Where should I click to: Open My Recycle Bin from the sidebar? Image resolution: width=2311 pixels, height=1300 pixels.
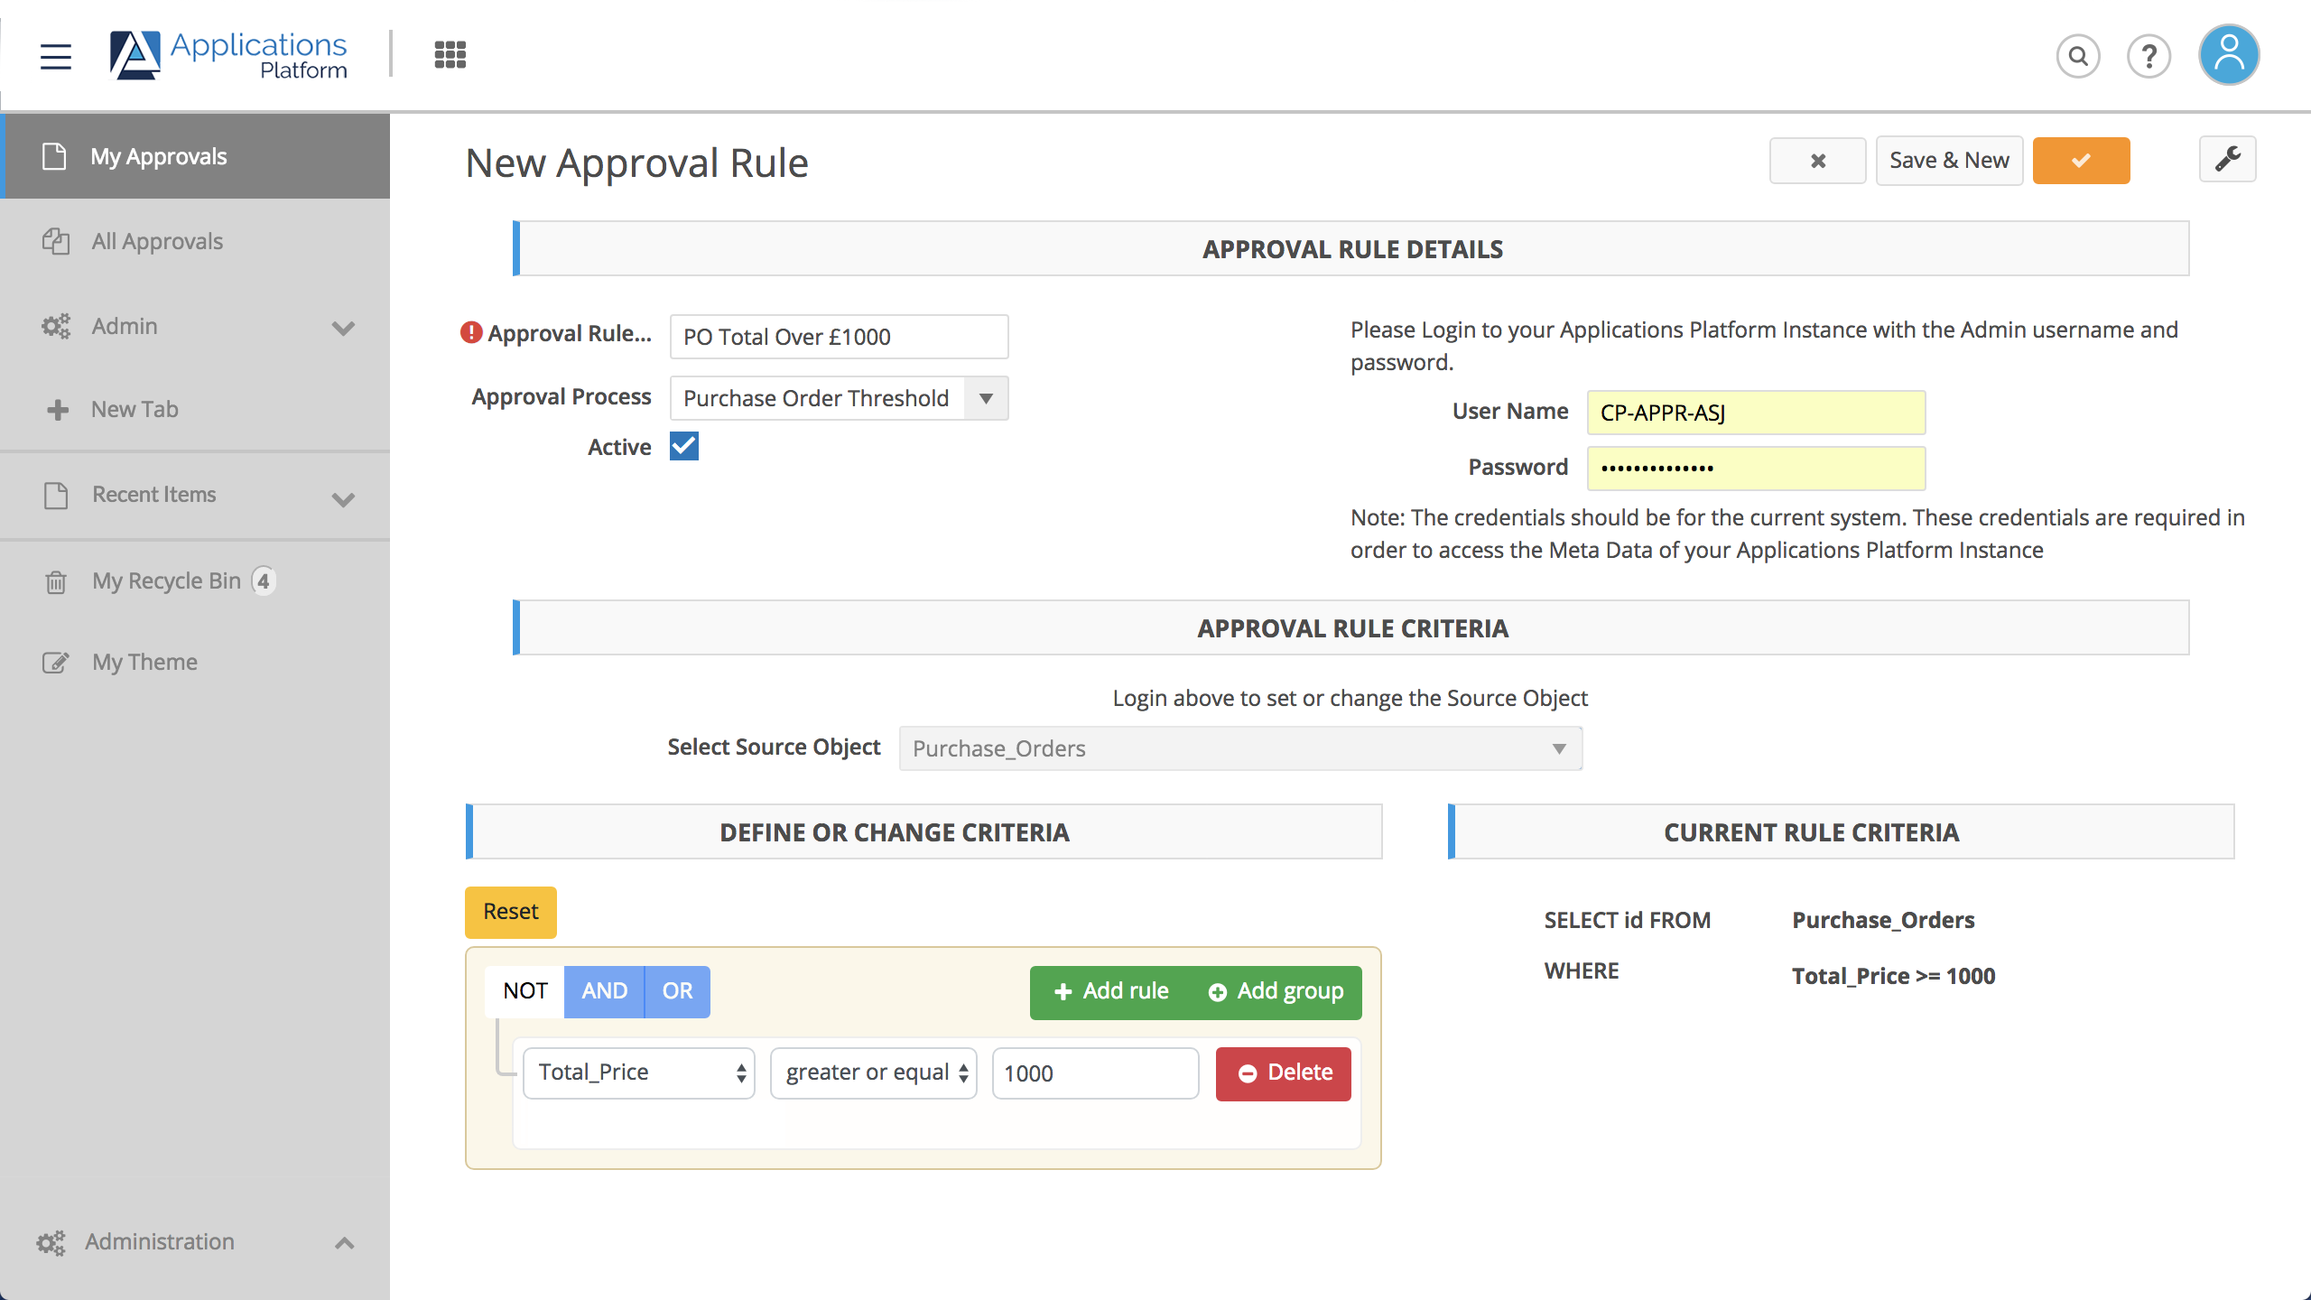click(x=165, y=580)
